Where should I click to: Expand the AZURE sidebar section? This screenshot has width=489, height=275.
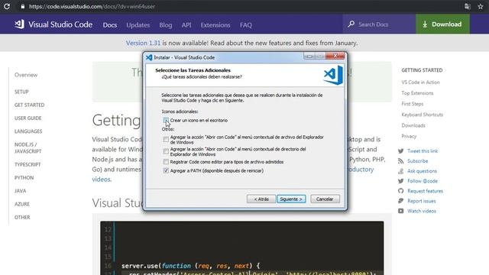click(x=22, y=204)
